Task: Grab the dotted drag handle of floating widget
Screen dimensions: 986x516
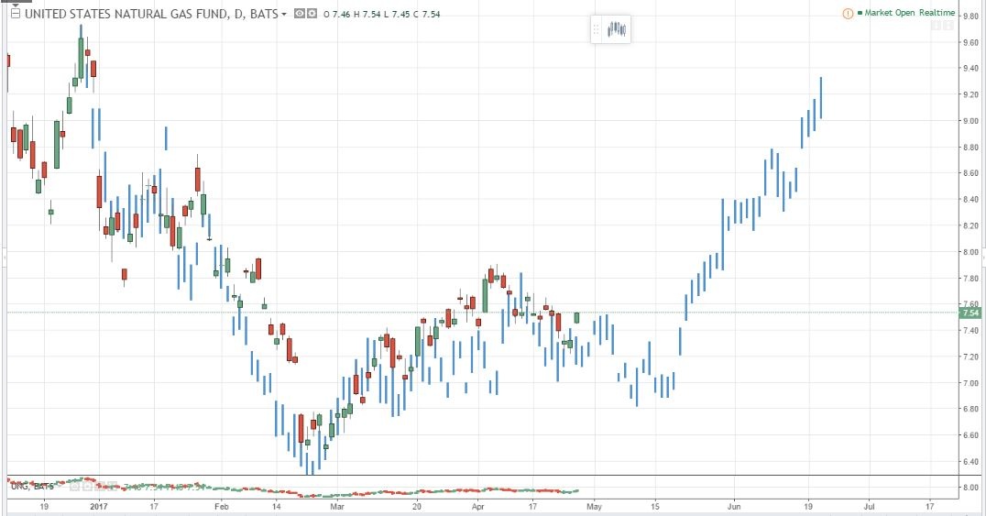Action: coord(597,29)
